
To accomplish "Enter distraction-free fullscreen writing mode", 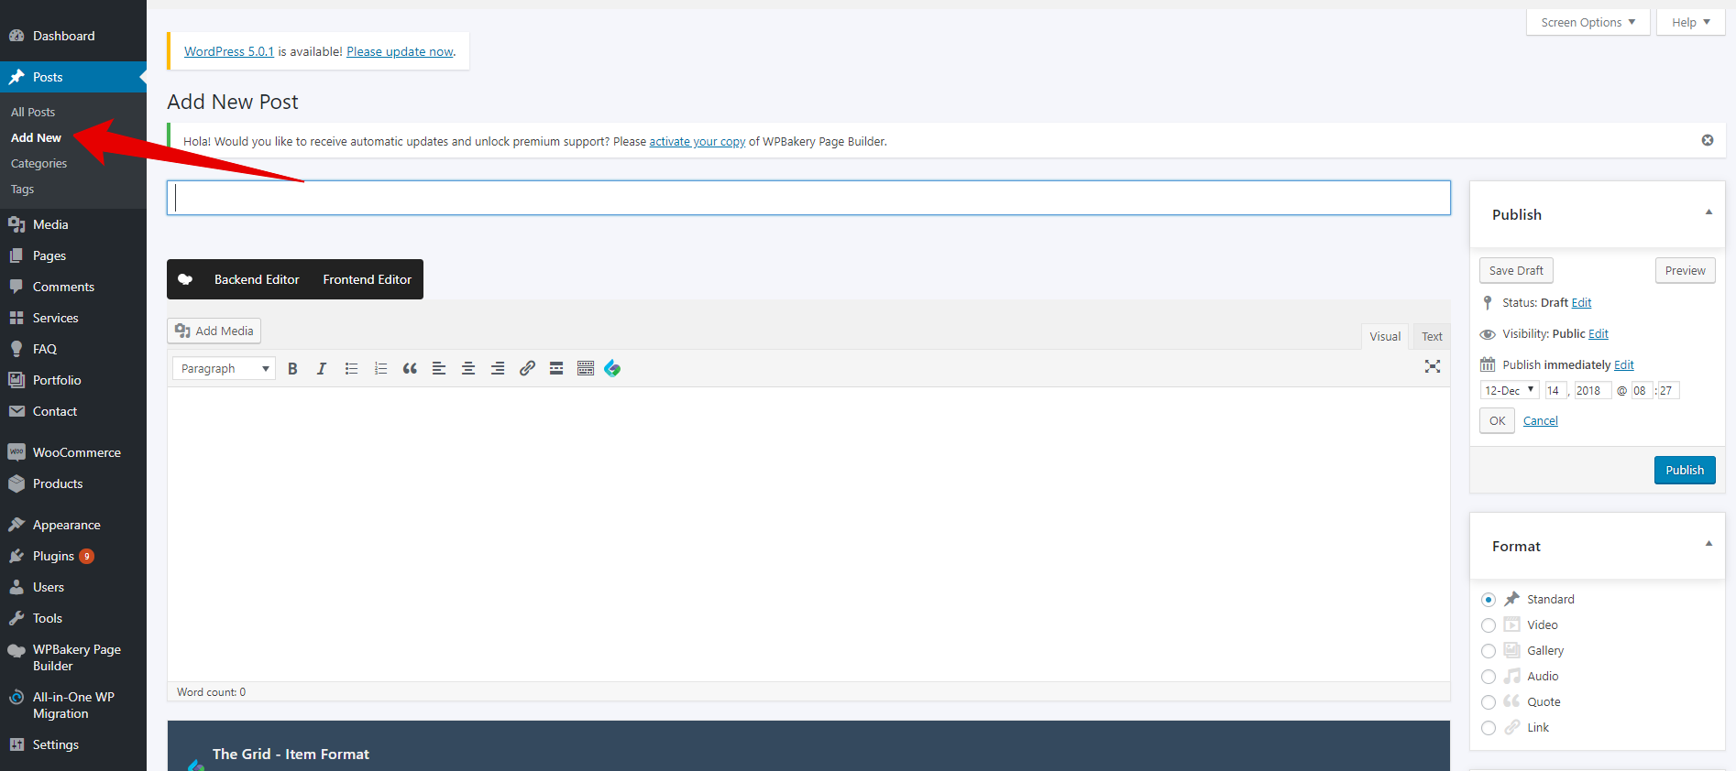I will 1433,366.
